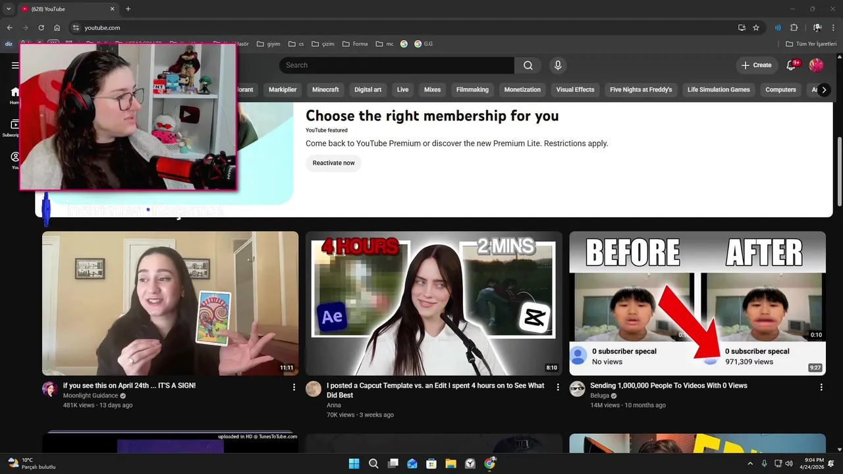Select the Digital art chip

tap(367, 90)
